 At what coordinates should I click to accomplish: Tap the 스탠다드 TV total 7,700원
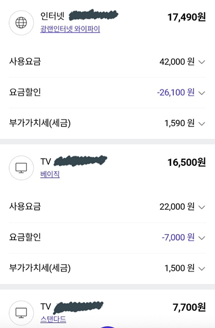(189, 307)
